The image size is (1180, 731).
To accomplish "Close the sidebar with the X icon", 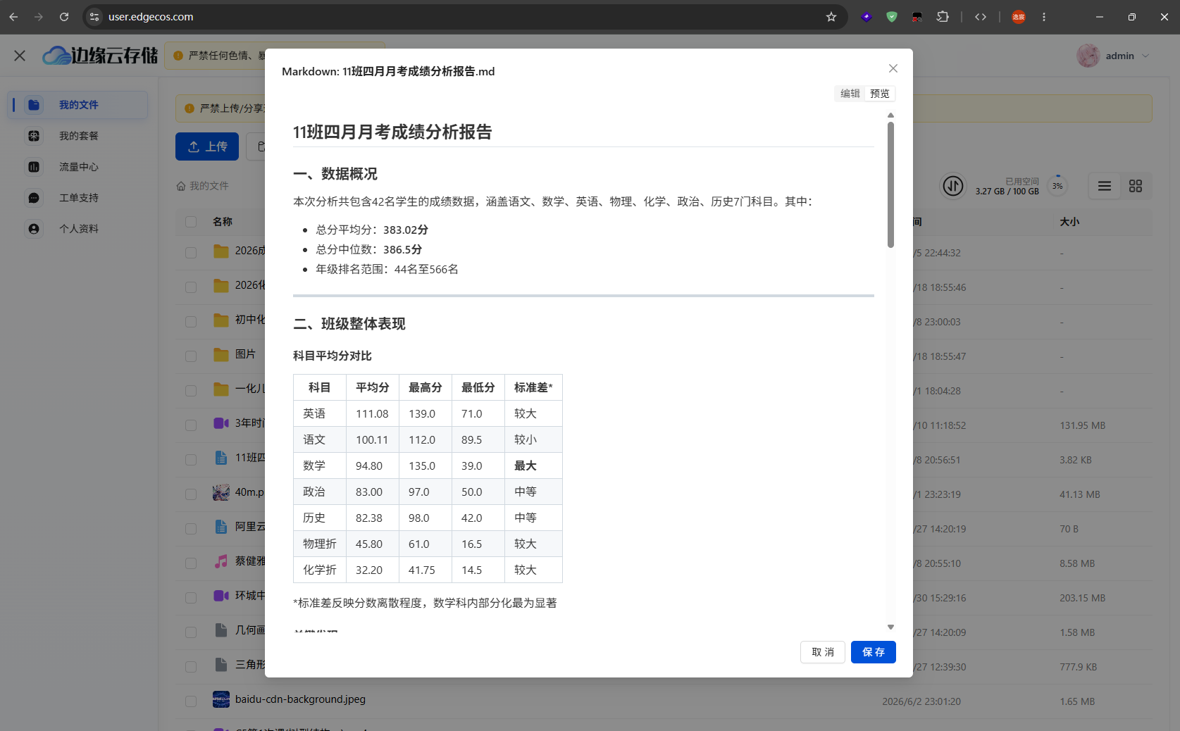I will (x=20, y=55).
